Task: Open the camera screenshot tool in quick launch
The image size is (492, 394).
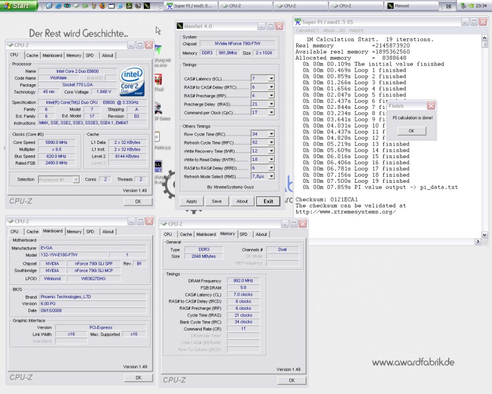Action: 67,5
